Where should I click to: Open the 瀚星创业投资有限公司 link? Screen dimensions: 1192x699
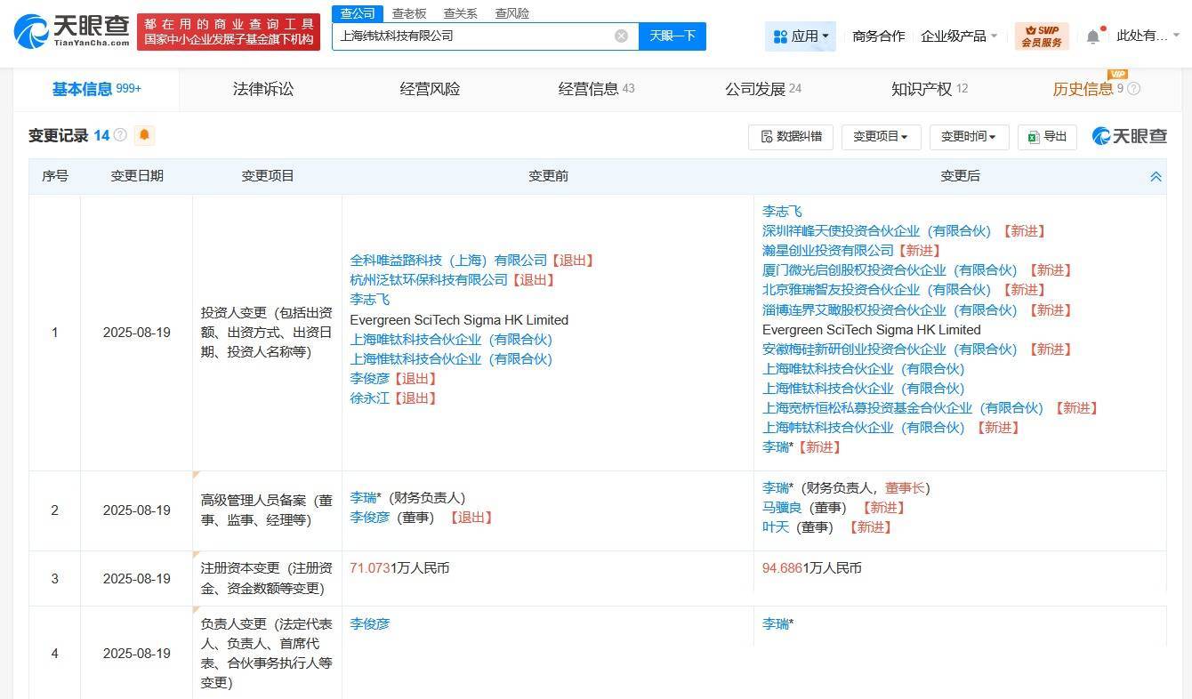pyautogui.click(x=827, y=251)
